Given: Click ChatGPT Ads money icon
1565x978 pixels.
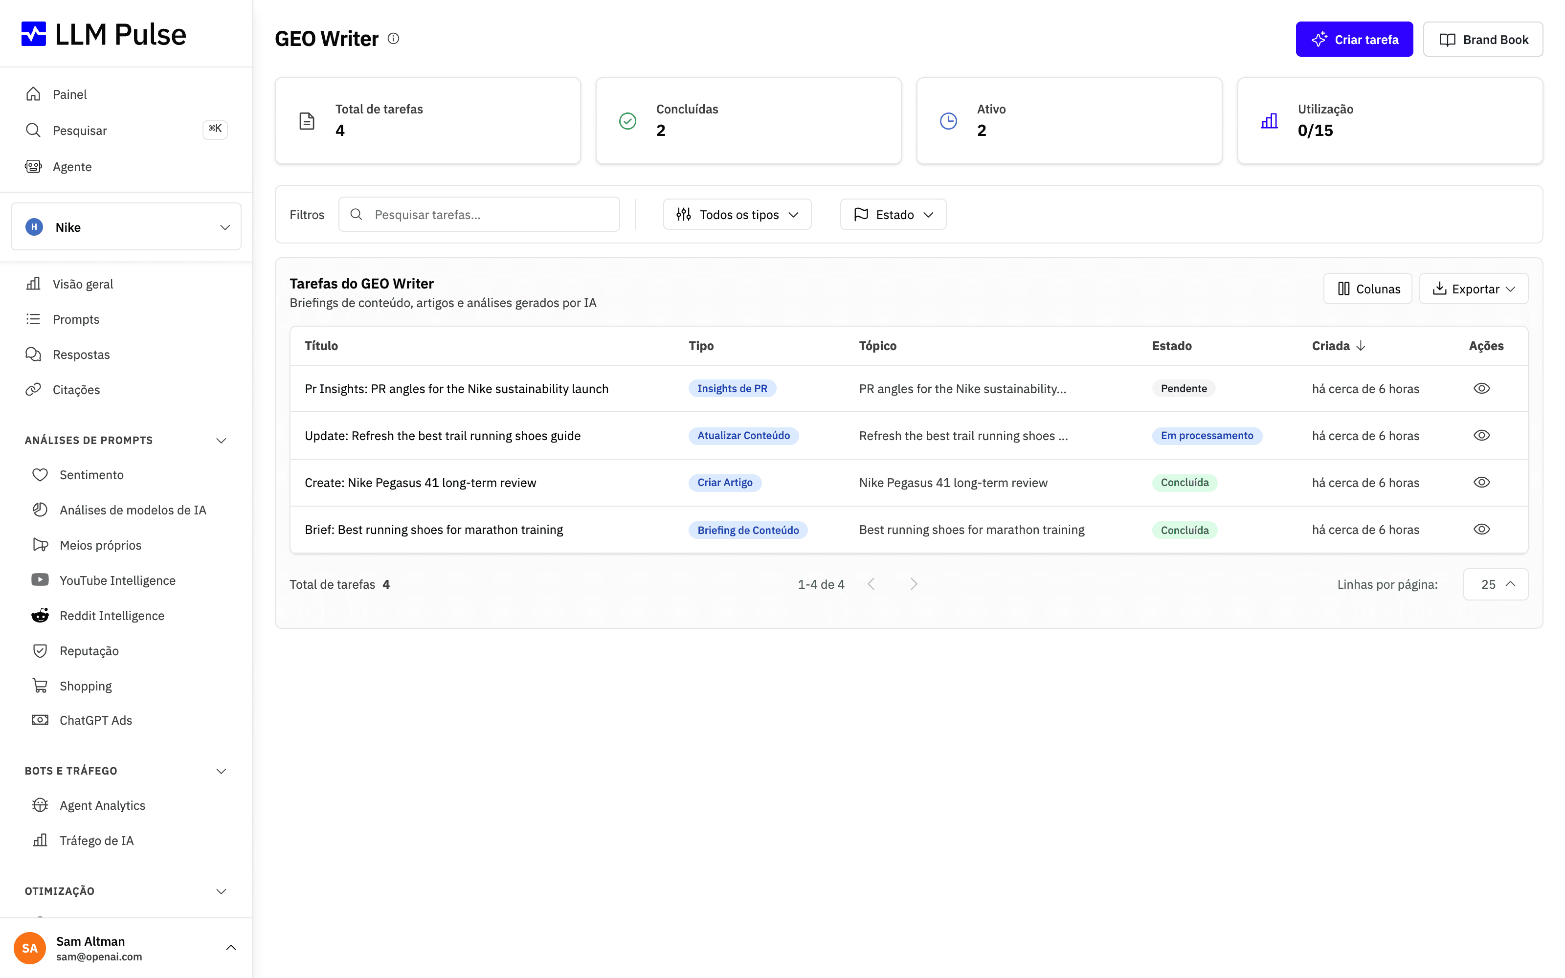Looking at the screenshot, I should pos(40,720).
